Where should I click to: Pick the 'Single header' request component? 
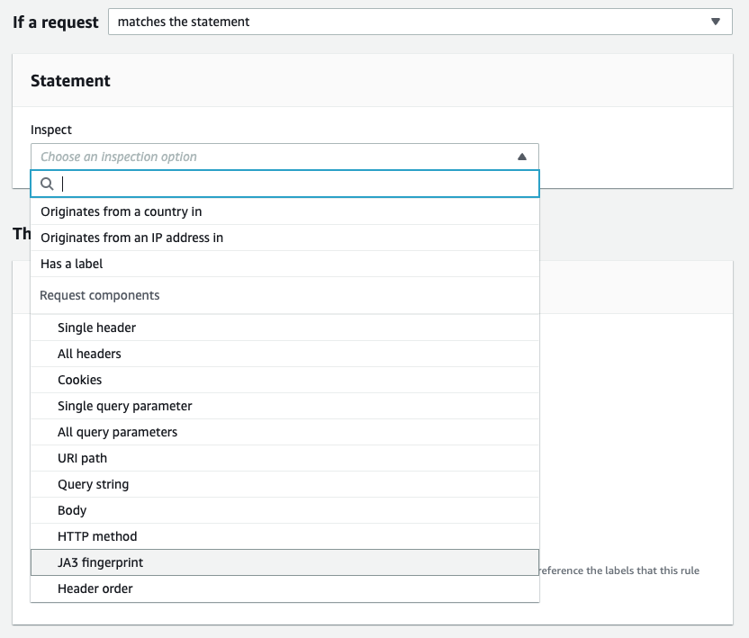pos(284,328)
